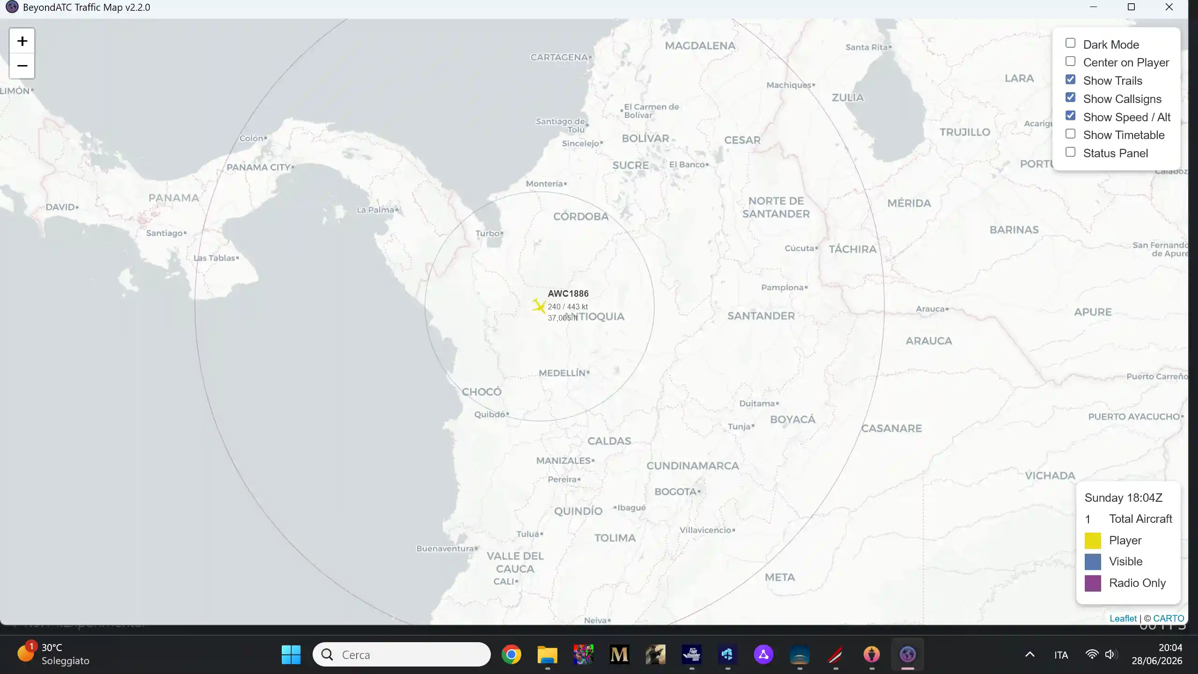This screenshot has width=1198, height=674.
Task: Open the CARTO attribution link
Action: click(1169, 618)
